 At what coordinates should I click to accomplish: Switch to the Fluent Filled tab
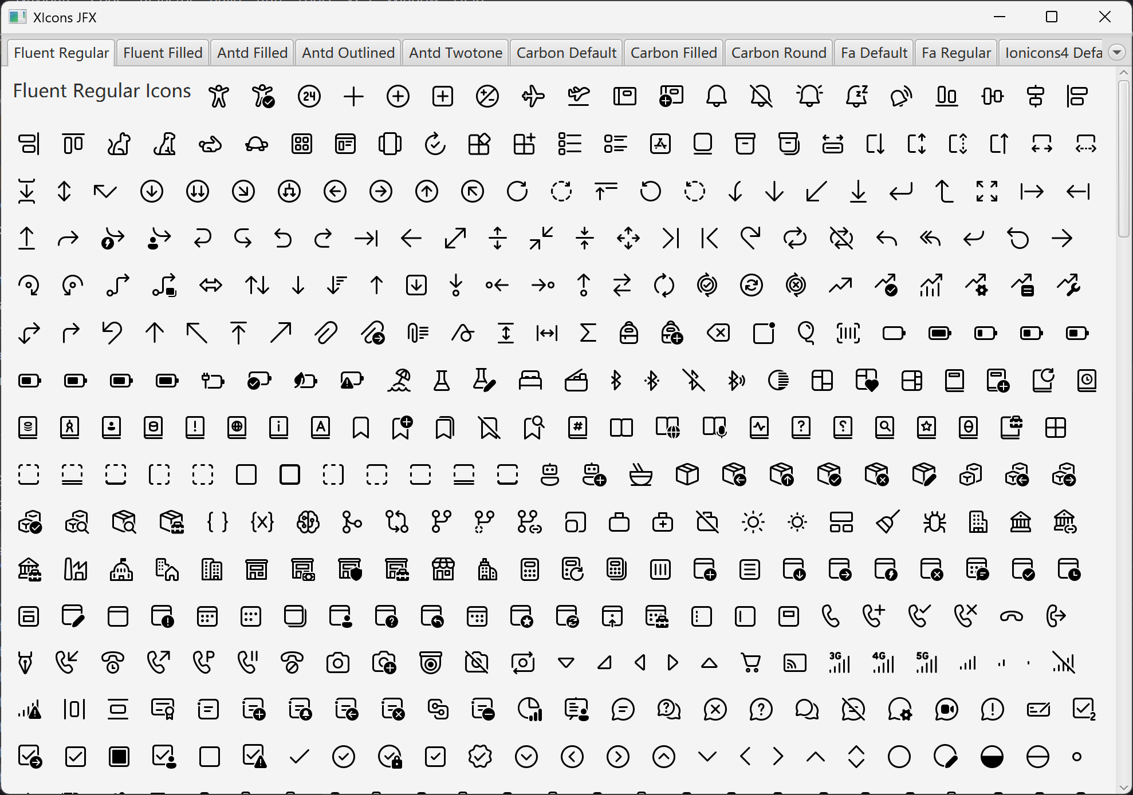(163, 53)
